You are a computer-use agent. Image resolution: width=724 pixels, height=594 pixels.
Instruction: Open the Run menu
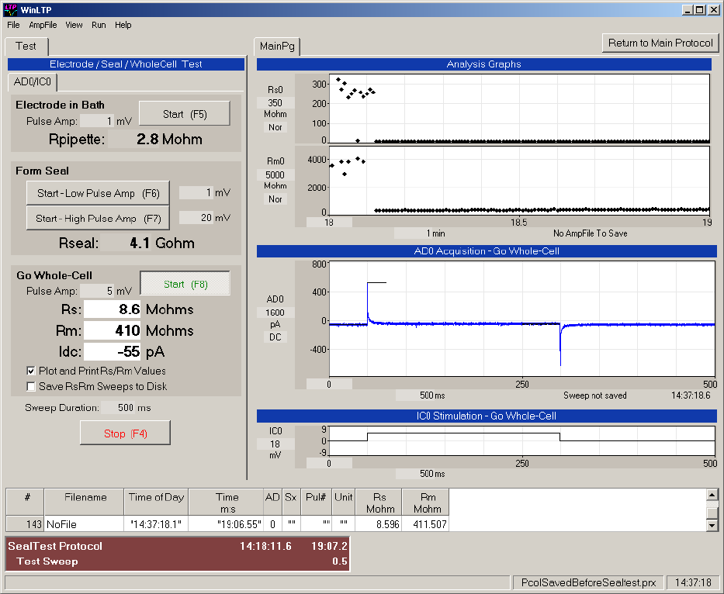(99, 25)
